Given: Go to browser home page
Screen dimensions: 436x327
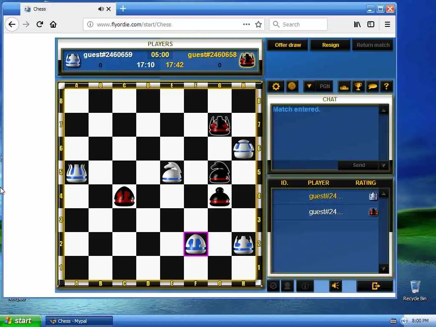Looking at the screenshot, I should 53,24.
